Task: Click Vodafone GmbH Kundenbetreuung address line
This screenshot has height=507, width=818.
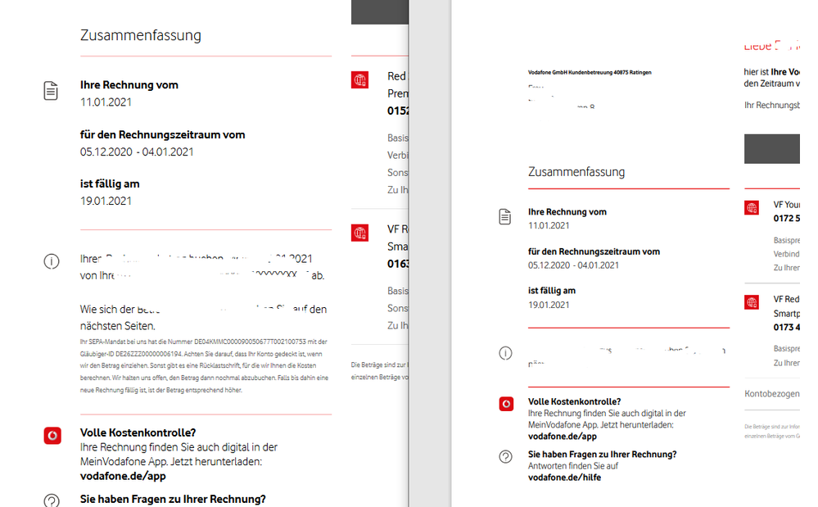Action: (590, 73)
